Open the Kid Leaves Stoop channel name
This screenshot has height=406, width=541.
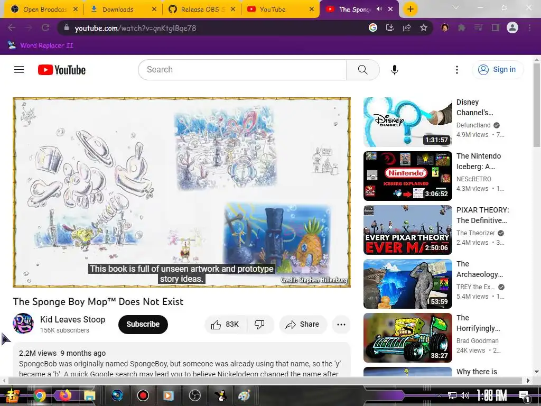[x=72, y=319]
